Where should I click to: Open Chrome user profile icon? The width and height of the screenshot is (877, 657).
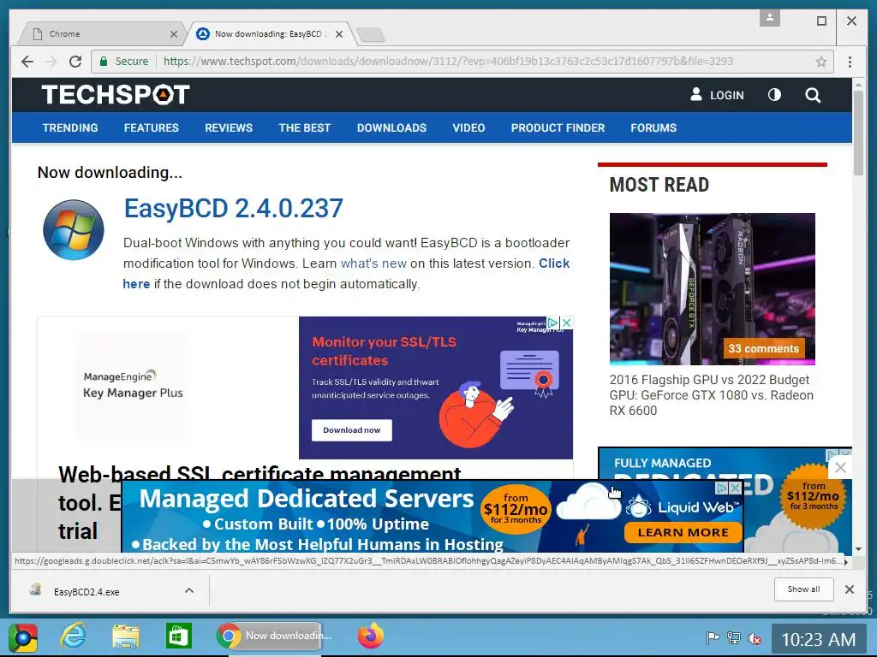(770, 18)
